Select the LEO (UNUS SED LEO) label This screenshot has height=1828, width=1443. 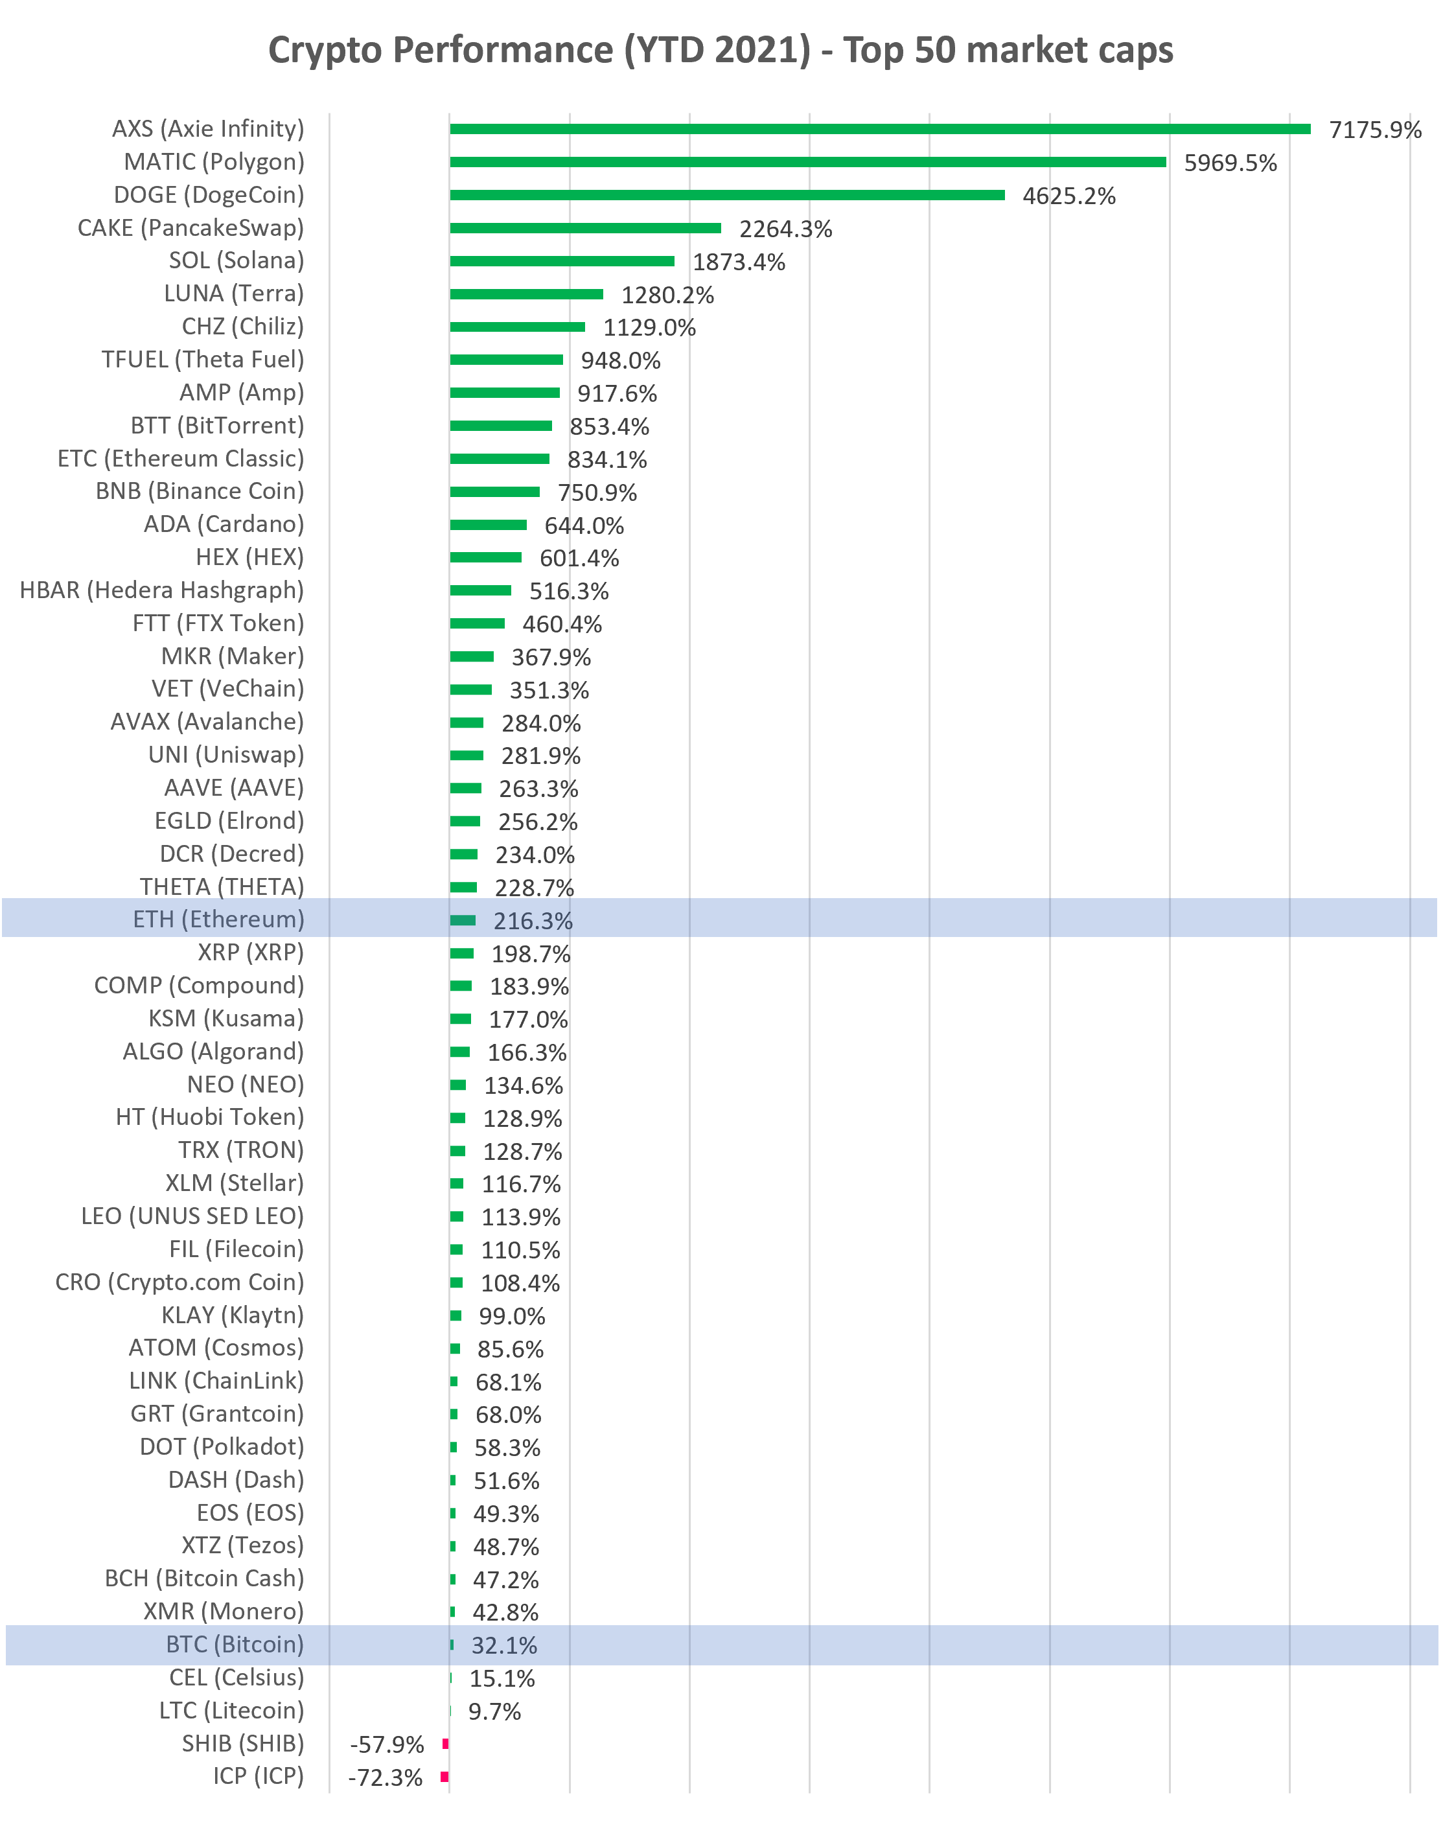coord(192,1216)
